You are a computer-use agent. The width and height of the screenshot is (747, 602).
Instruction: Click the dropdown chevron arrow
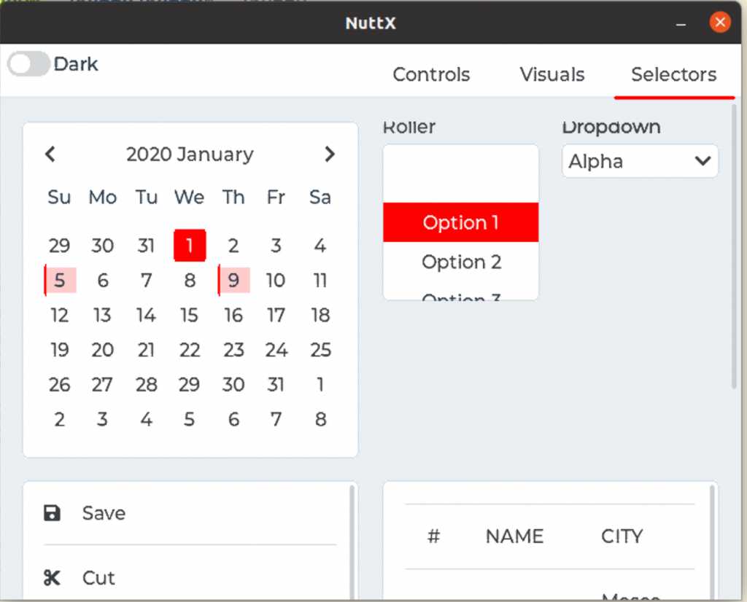(703, 161)
